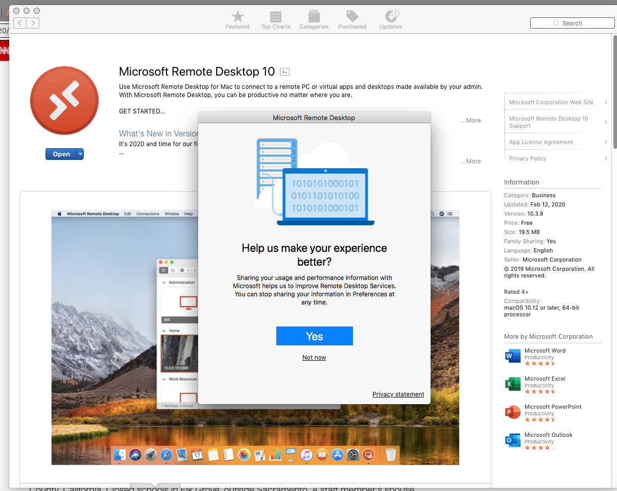
Task: Choose Not now in the dialog
Action: click(x=314, y=358)
